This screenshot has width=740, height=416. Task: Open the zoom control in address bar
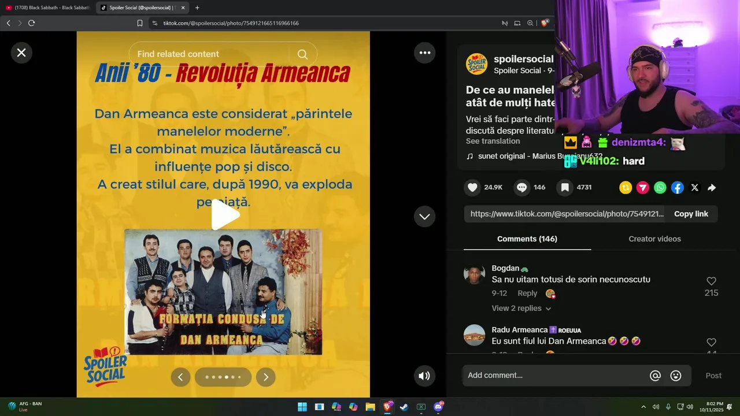tap(530, 23)
